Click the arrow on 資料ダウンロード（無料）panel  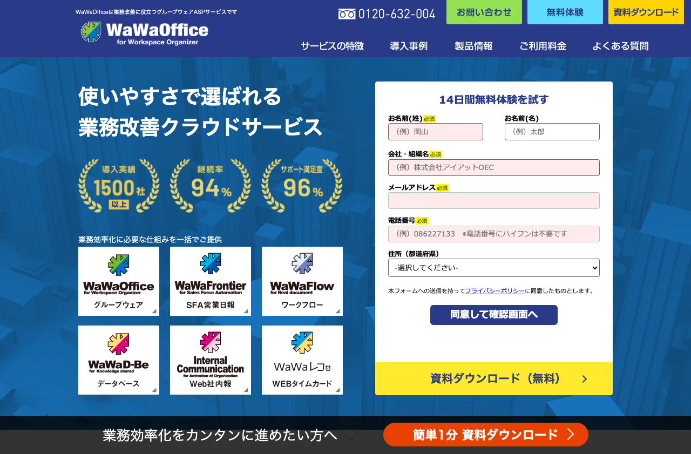(584, 379)
